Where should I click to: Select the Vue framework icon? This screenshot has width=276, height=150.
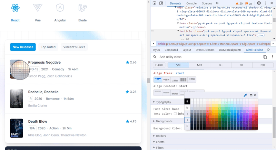click(38, 8)
